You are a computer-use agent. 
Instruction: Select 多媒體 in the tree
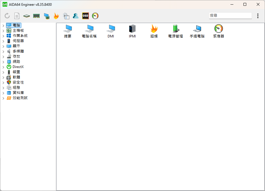click(15, 51)
